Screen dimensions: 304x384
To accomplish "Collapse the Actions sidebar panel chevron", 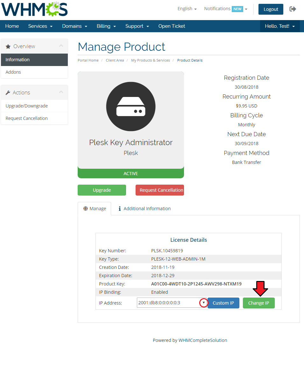I will click(61, 92).
